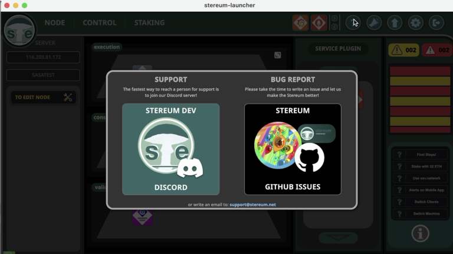Image resolution: width=453 pixels, height=254 pixels.
Task: Open the notifications megaphone icon
Action: pos(374,22)
